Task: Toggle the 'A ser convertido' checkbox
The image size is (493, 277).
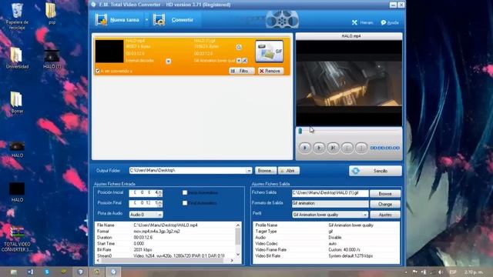Action: point(98,71)
